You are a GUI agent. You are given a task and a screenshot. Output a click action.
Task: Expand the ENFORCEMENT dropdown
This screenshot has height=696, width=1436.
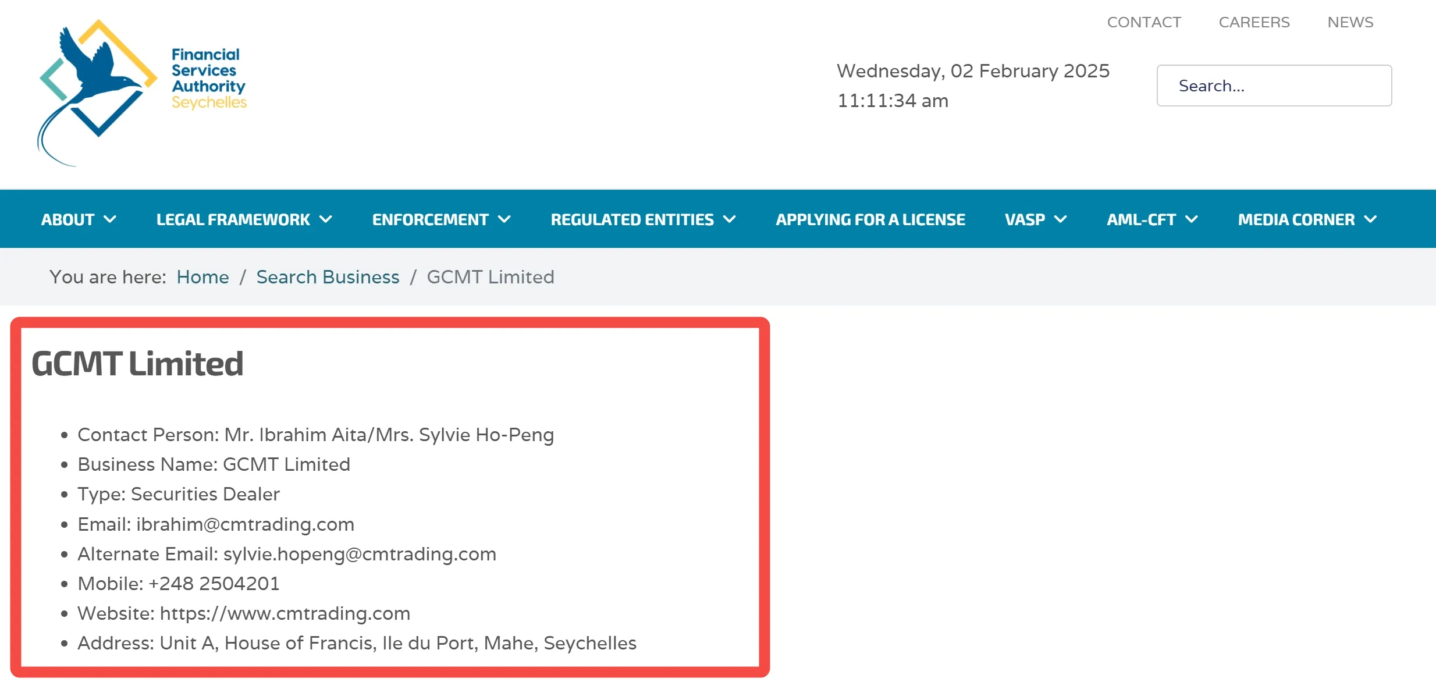pos(441,219)
